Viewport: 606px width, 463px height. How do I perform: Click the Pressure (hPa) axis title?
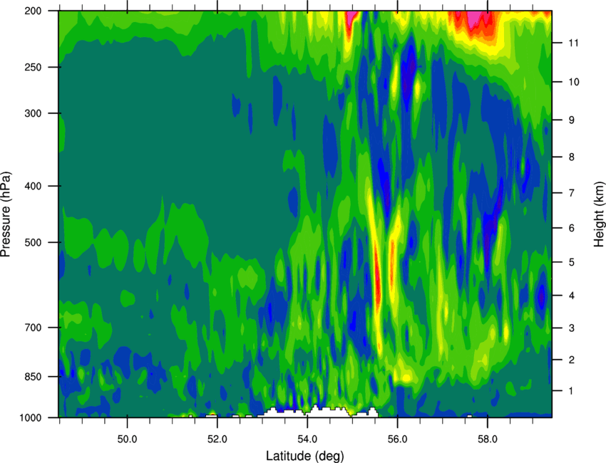pos(6,214)
